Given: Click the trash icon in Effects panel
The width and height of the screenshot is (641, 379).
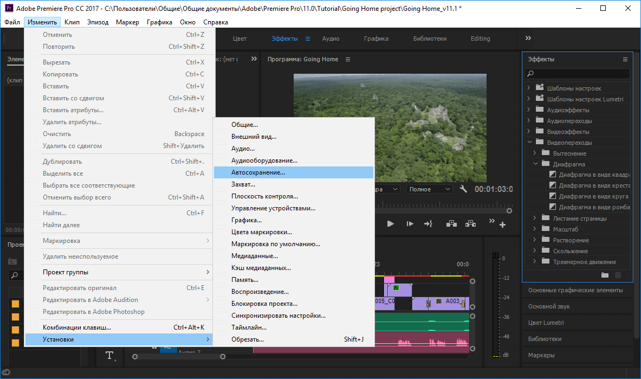Looking at the screenshot, I should coord(618,275).
